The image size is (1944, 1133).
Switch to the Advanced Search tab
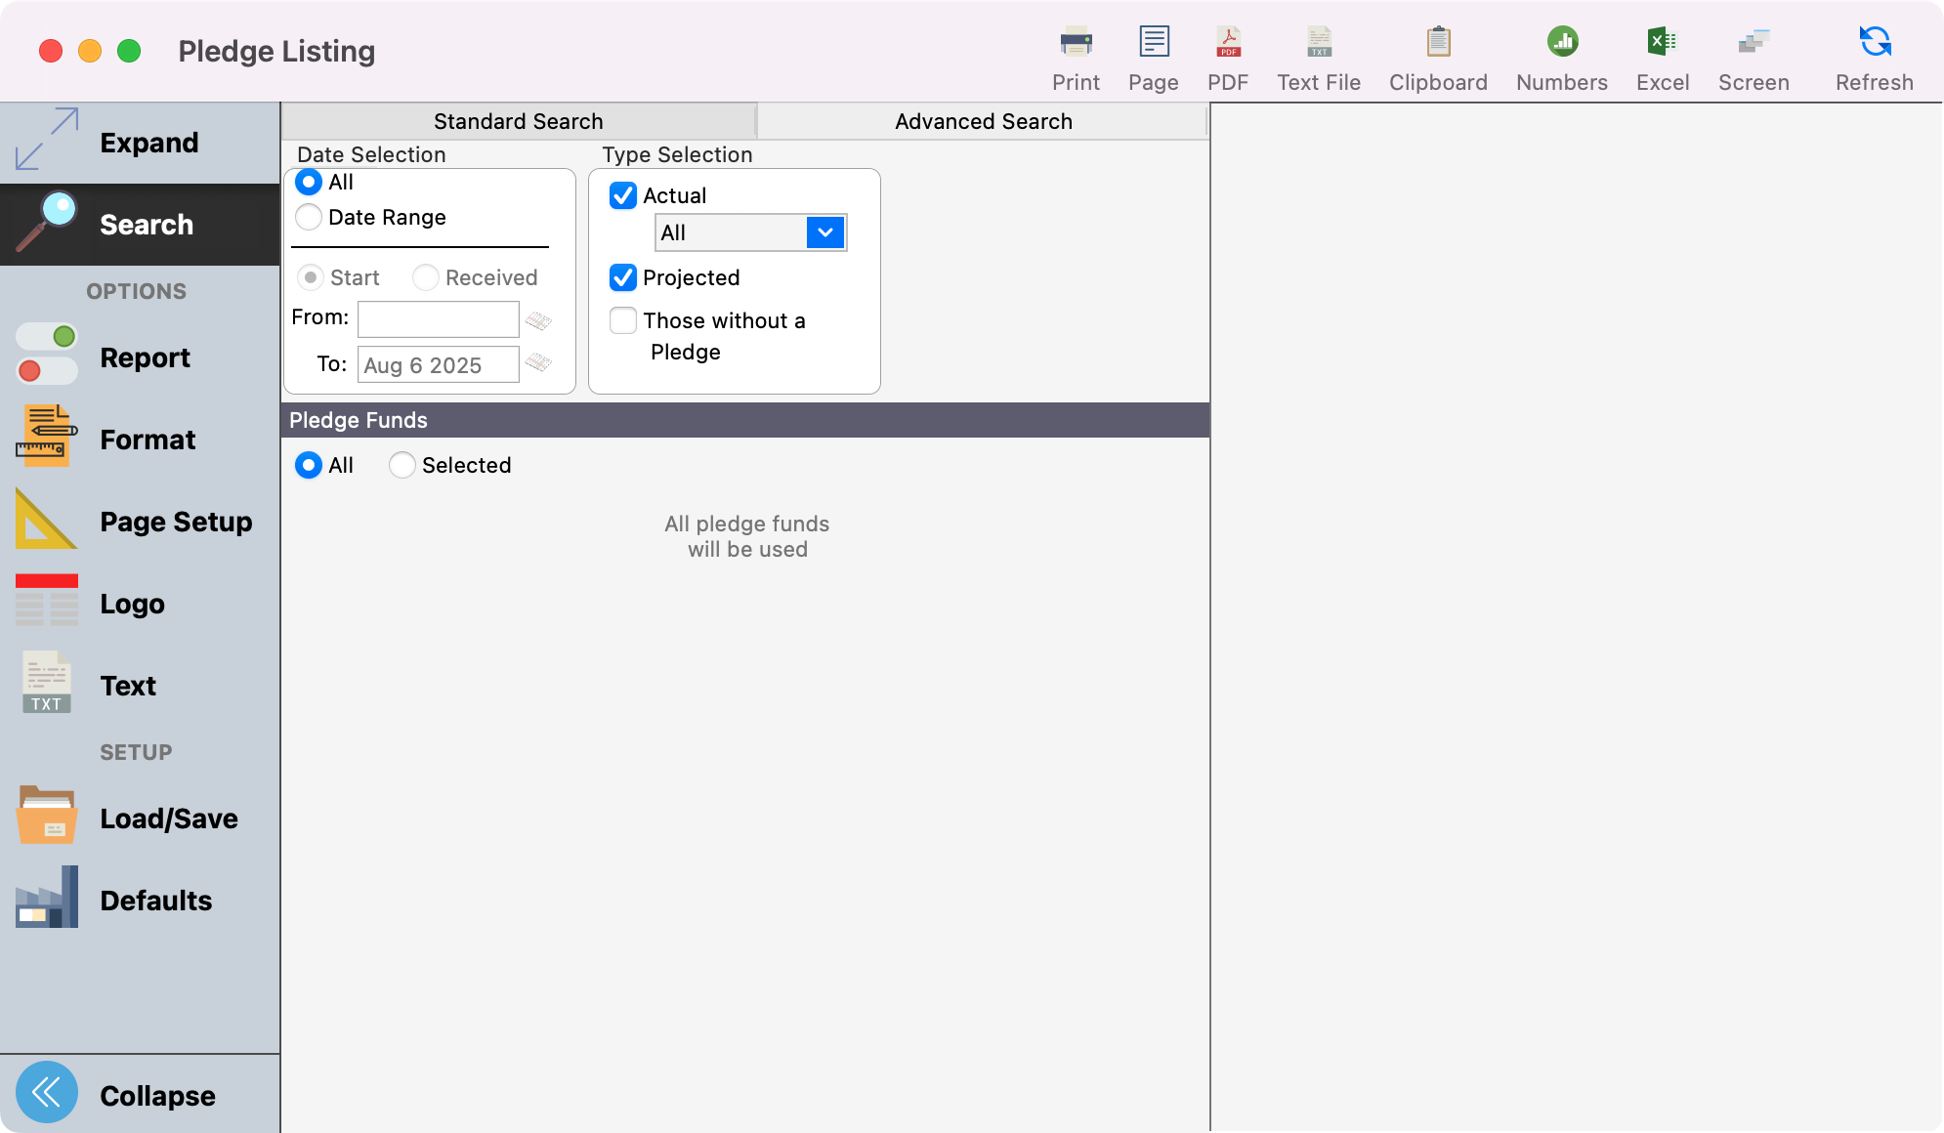click(983, 121)
